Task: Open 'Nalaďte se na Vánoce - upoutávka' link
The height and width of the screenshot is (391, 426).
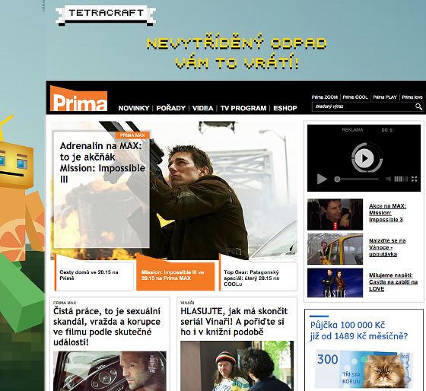Action: click(x=387, y=247)
